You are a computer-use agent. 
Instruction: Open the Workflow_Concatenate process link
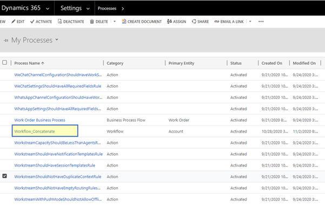coord(35,131)
